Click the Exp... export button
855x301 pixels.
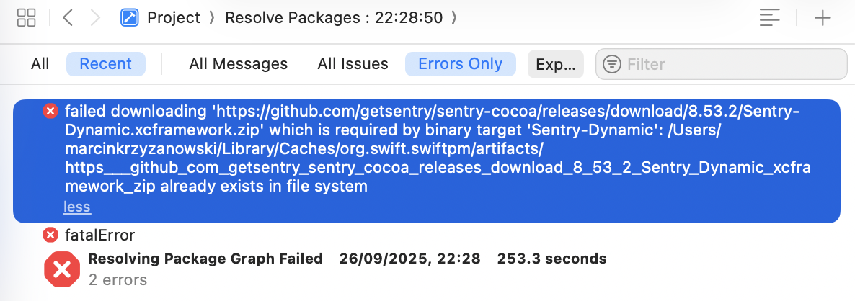point(555,64)
